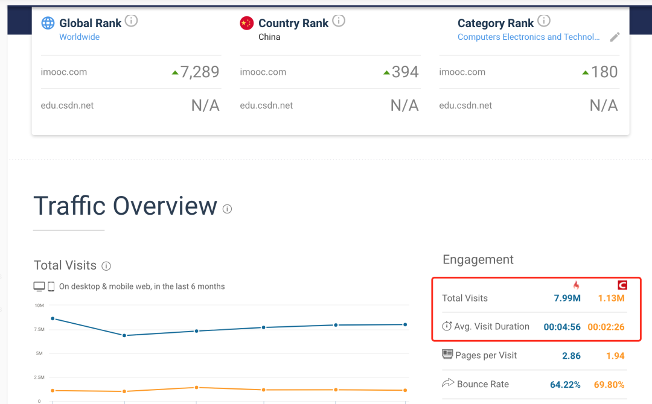Click the country rank value 394
Viewport: 652px width, 404px height.
click(x=406, y=72)
